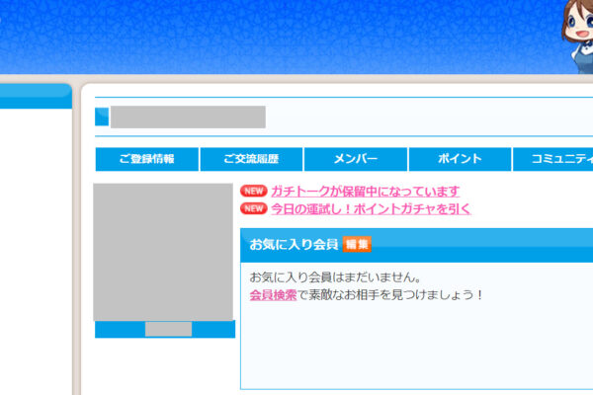Click the NEW badge beside ポイントガチャ notice
The image size is (593, 395).
pyautogui.click(x=253, y=208)
